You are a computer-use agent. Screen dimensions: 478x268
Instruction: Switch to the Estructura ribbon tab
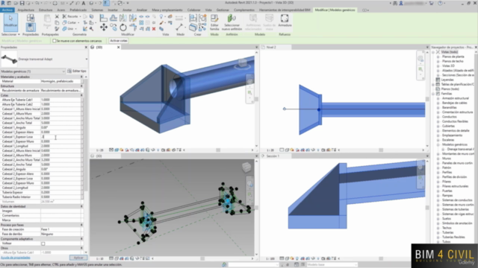point(46,10)
